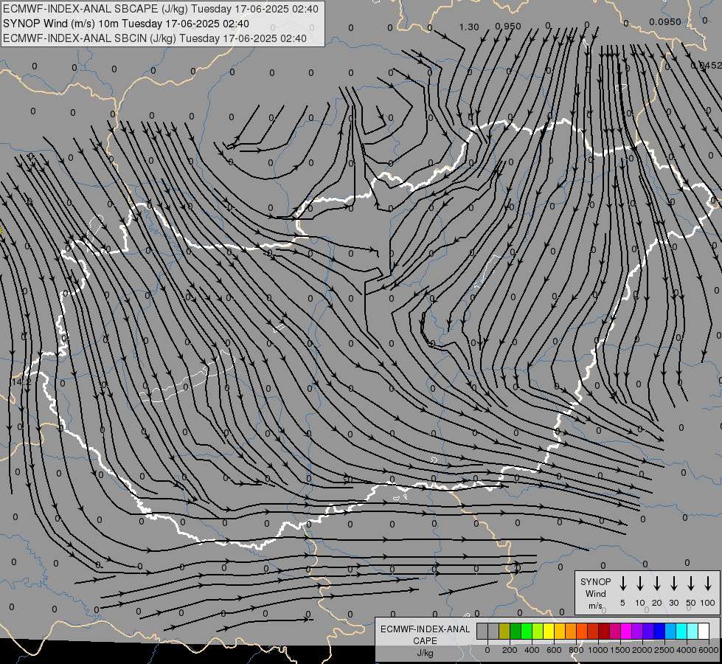Pick the dark red CAPE legend swatch

point(604,632)
